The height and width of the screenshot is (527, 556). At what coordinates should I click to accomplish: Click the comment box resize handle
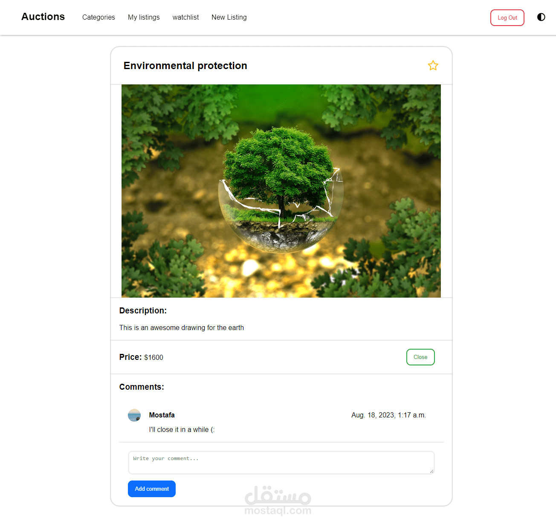coord(431,471)
